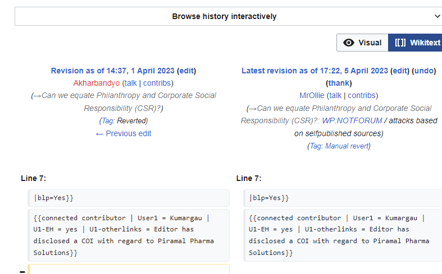Click the brackets icon on Wikitext button
This screenshot has width=442, height=274.
click(400, 43)
